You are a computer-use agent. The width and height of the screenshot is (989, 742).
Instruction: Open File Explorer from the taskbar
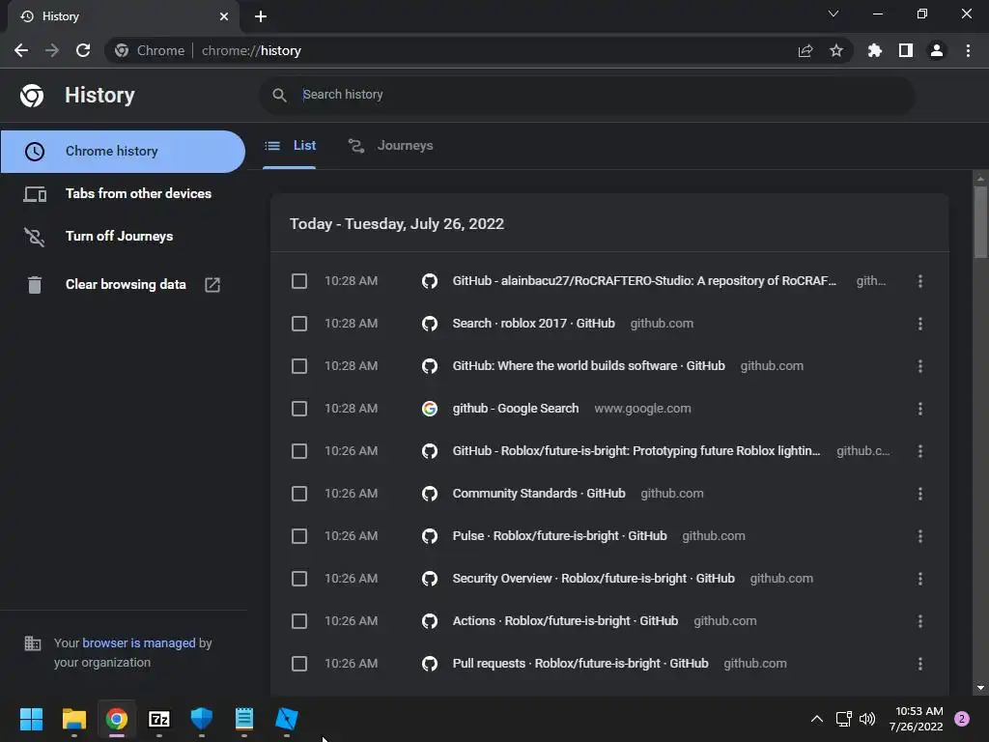pos(73,719)
